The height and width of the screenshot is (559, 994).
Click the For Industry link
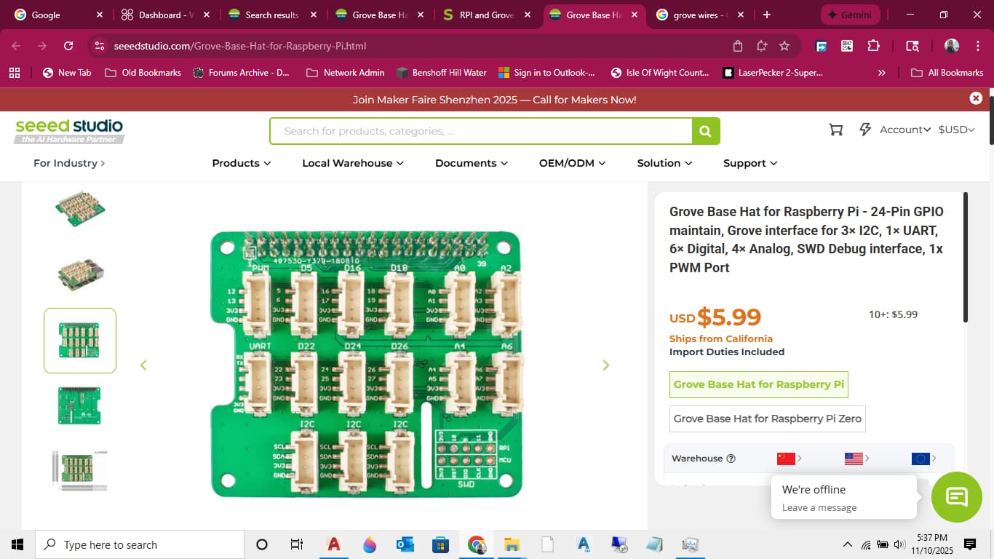(69, 163)
